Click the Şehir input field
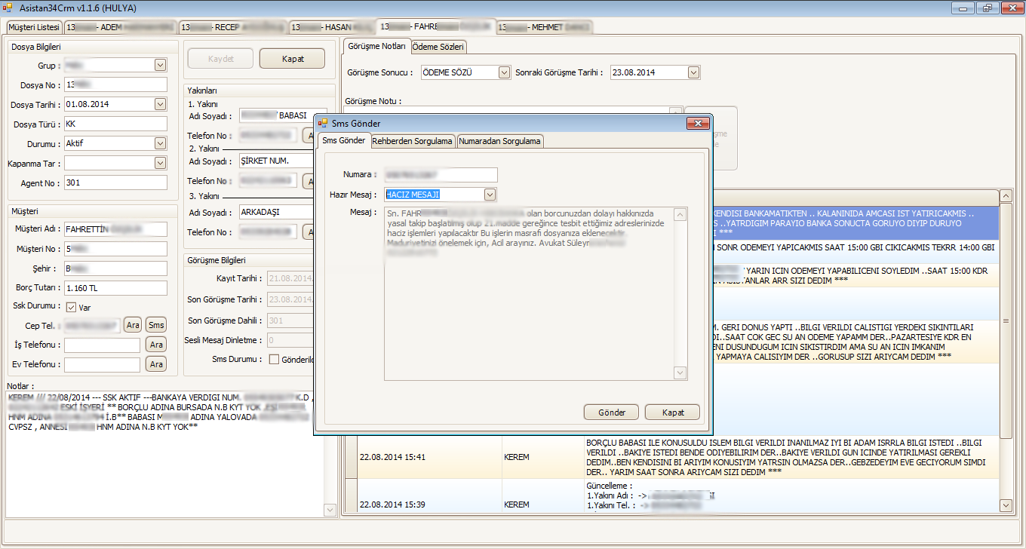 pos(115,268)
